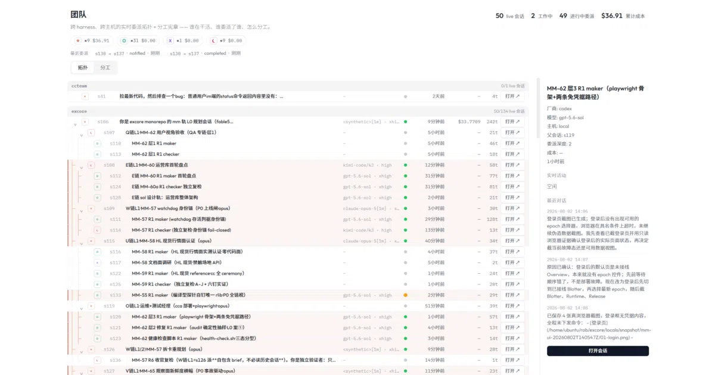
Task: Collapse the s109 W链 subtree
Action: click(x=82, y=211)
